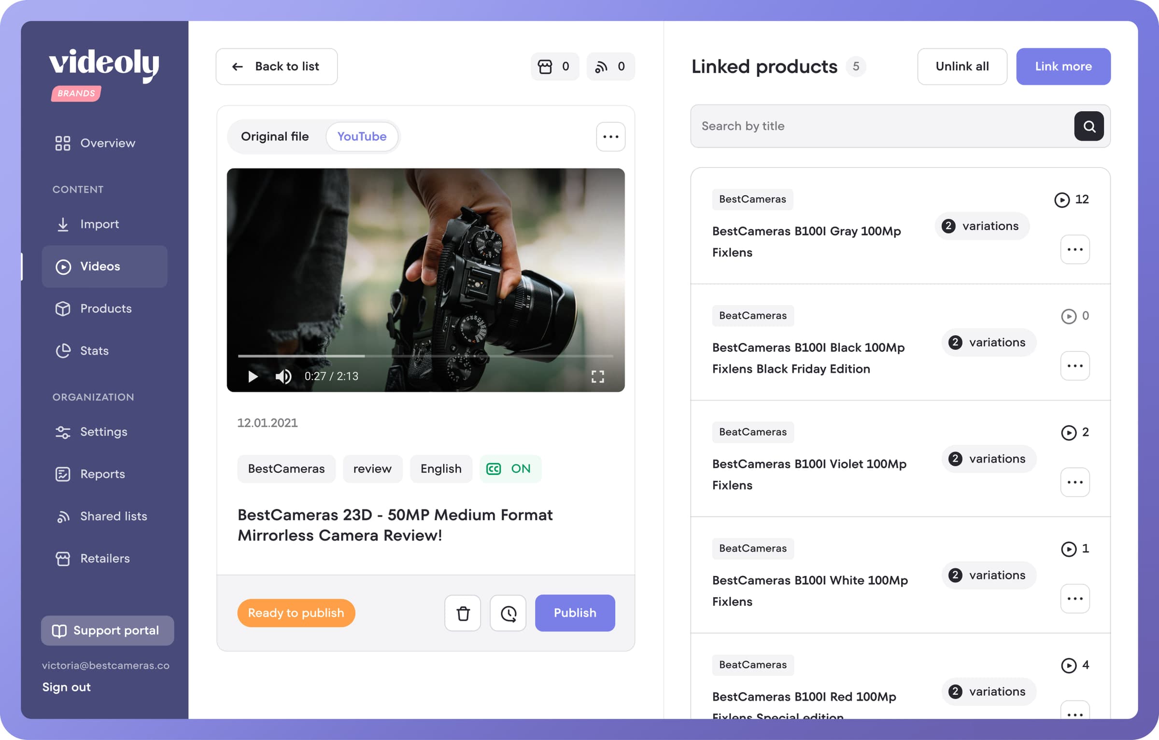The height and width of the screenshot is (740, 1159).
Task: Expand variations for the White 100Mp product
Action: pyautogui.click(x=989, y=575)
